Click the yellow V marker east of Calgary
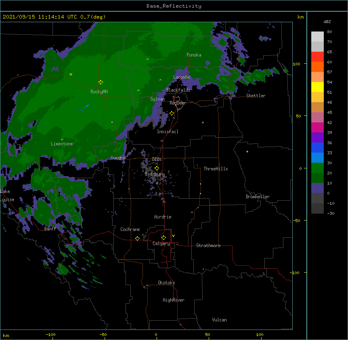Screen dimensions: 348x340 click(173, 236)
